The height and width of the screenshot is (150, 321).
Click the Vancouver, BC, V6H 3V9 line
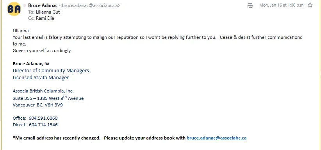(37, 105)
